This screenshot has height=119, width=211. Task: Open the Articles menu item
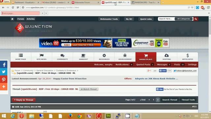point(31,19)
